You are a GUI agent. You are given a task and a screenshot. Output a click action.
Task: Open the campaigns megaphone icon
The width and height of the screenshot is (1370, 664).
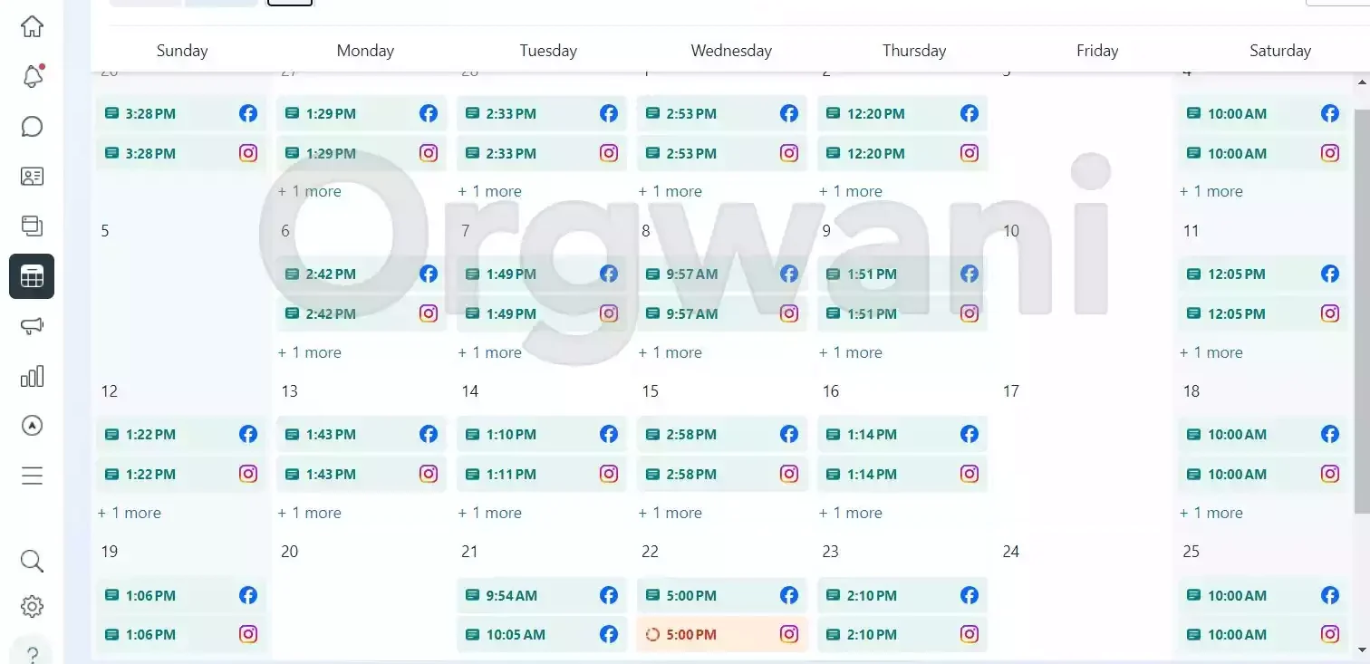pyautogui.click(x=32, y=326)
